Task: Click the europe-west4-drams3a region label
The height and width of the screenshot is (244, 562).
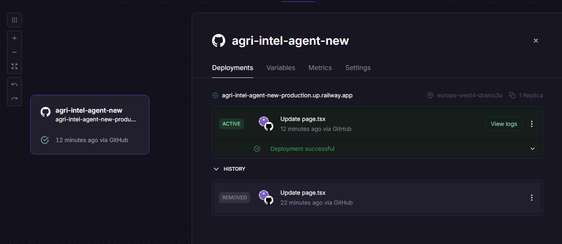Action: (x=470, y=95)
